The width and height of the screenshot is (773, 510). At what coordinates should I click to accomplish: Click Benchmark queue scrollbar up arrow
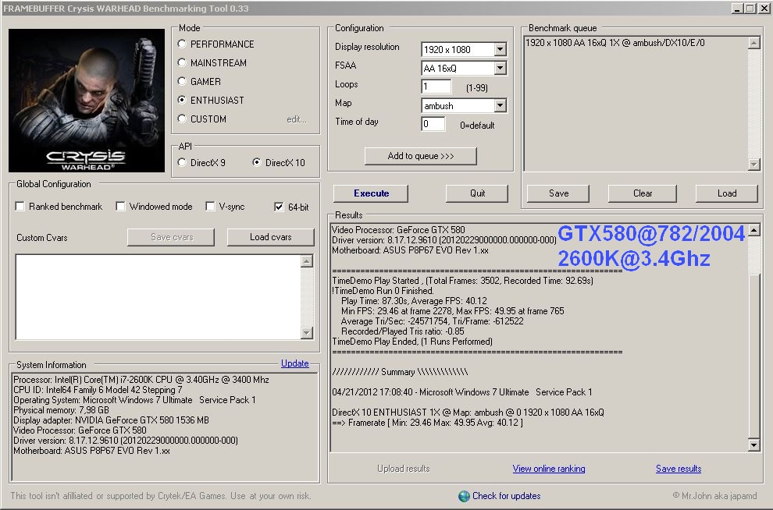coord(753,43)
